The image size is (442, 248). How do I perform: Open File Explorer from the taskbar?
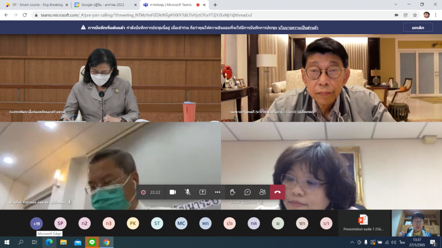pyautogui.click(x=64, y=242)
